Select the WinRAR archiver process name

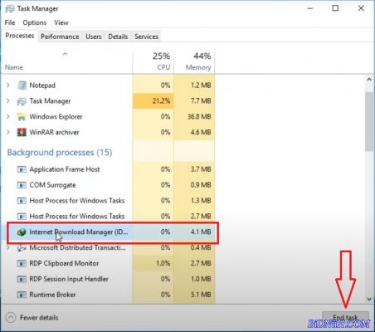54,132
